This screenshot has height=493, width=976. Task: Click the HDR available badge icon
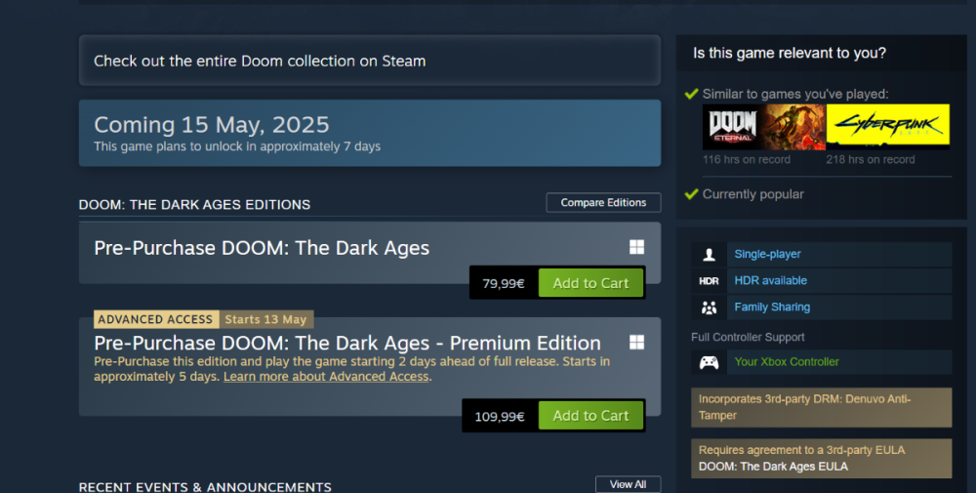tap(710, 281)
